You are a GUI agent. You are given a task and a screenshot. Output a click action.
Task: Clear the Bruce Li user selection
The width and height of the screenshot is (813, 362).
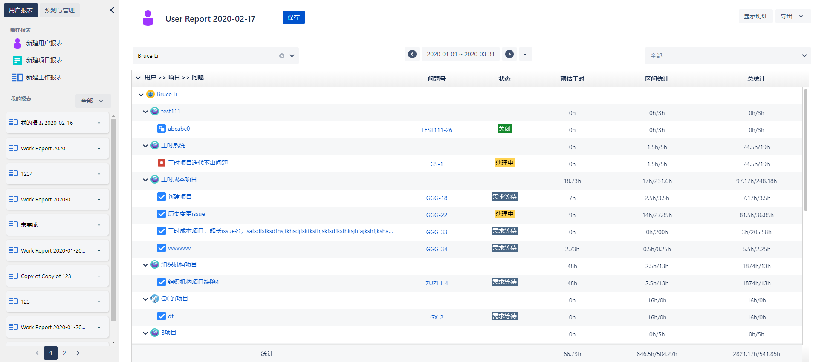[x=282, y=56]
